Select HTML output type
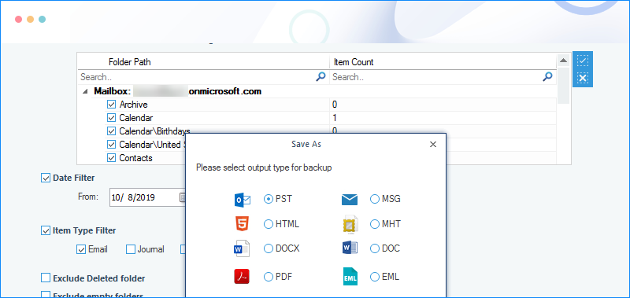630x298 pixels. click(x=268, y=224)
